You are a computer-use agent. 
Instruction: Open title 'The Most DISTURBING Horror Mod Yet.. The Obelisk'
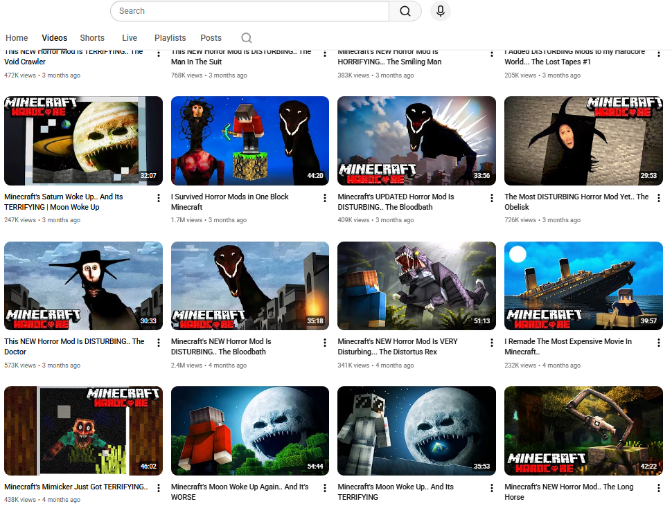(x=576, y=202)
